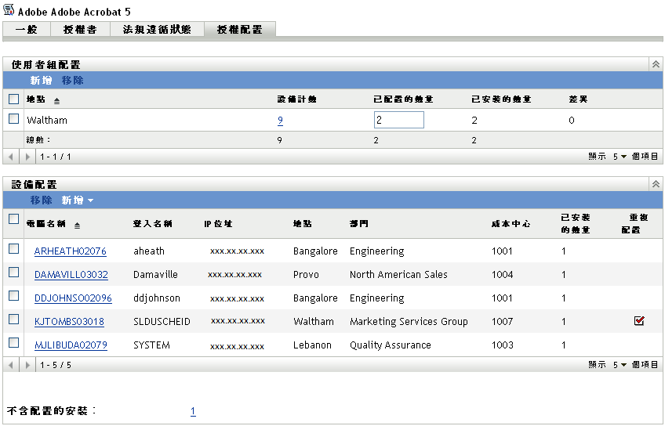Image resolution: width=665 pixels, height=426 pixels.
Task: Collapse the 設備配置 panel
Action: (x=656, y=184)
